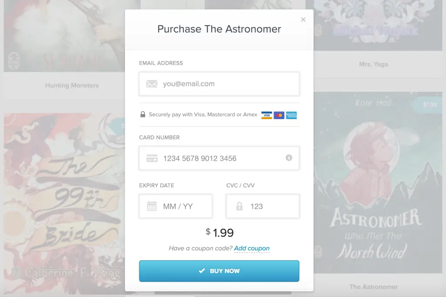446x297 pixels.
Task: Click the lock icon in CVC field
Action: click(239, 206)
